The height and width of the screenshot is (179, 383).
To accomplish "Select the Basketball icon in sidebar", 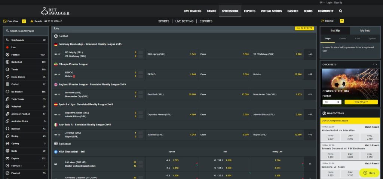I will pos(7,62).
